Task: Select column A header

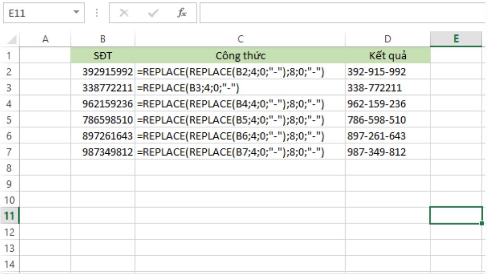Action: click(x=45, y=39)
